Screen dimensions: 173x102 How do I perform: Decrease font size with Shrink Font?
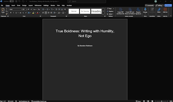(x=31, y=9)
